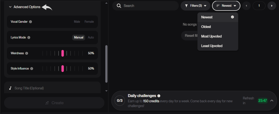Expand the Daily challenges panel chevron
279x114 pixels.
272,101
